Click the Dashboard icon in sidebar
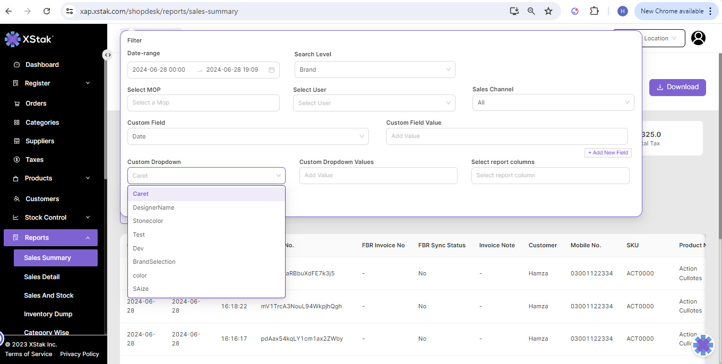Screen dimensions: 722x364 16,65
